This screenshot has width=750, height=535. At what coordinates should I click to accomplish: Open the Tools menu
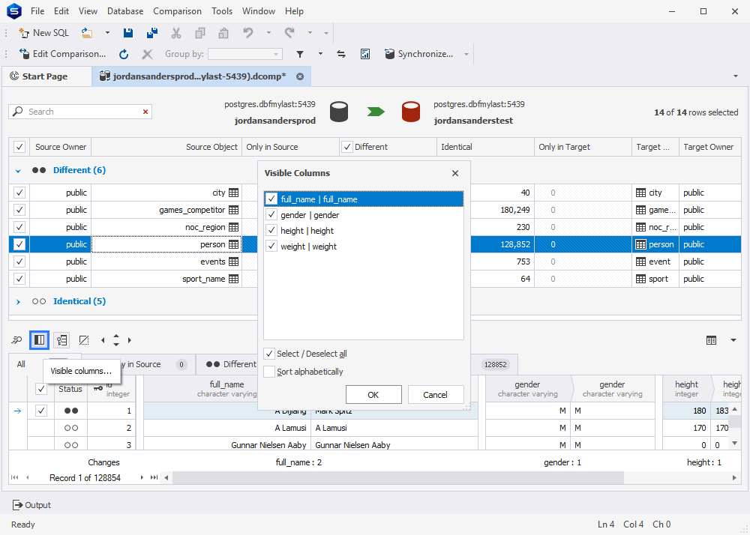pos(222,11)
